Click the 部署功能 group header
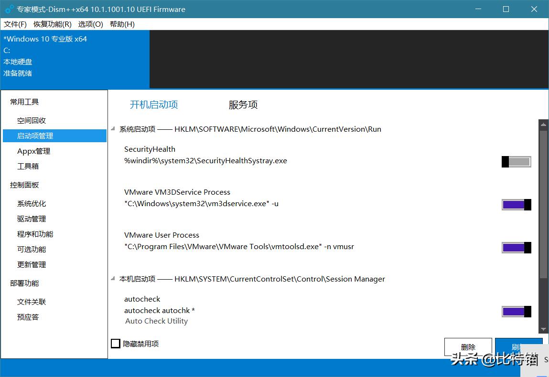Image resolution: width=549 pixels, height=377 pixels. tap(24, 283)
